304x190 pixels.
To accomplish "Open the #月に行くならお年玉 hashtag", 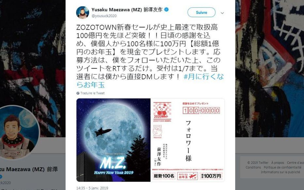I will (x=150, y=81).
